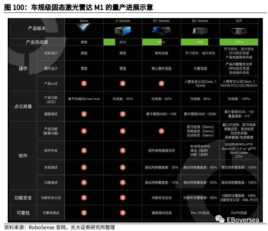
Task: Select the 光机设计 row label
Action: click(51, 53)
